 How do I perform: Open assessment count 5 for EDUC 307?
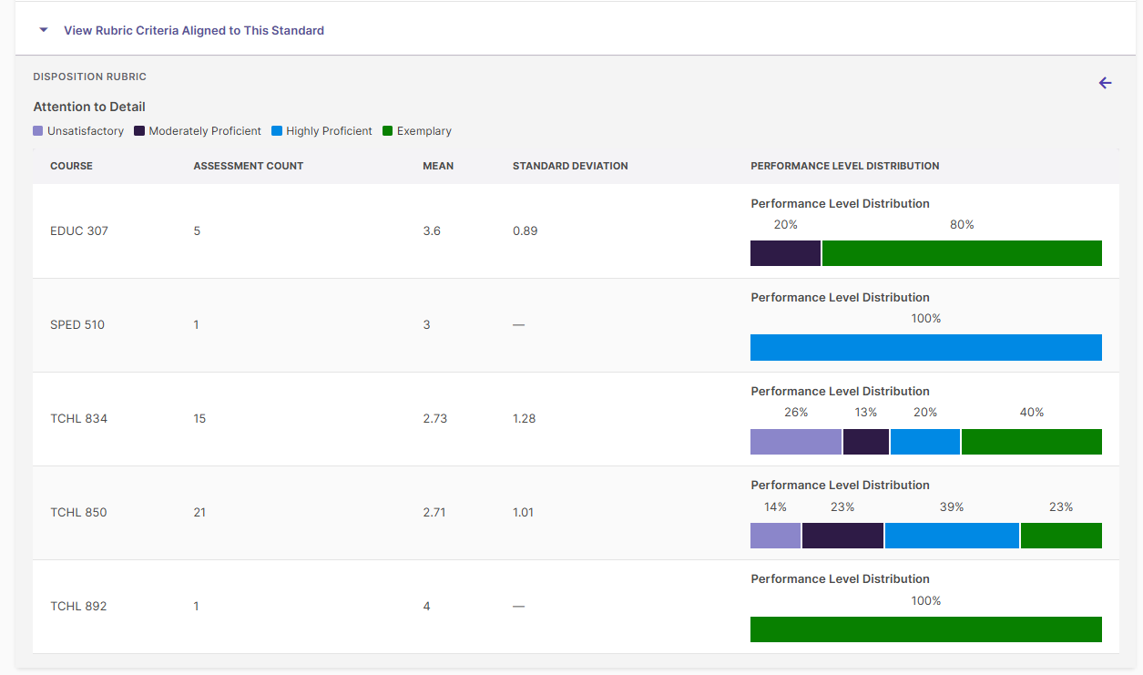click(197, 231)
